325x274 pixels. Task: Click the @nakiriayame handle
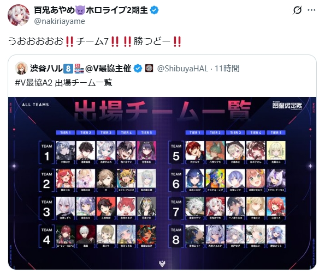[60, 21]
